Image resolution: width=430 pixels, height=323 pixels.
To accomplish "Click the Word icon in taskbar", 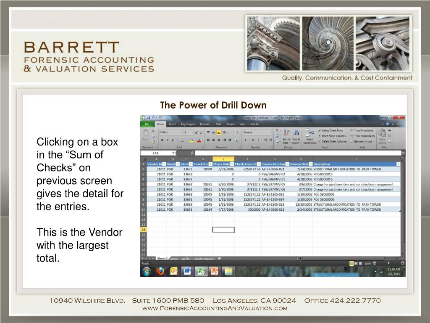I will 187,271.
